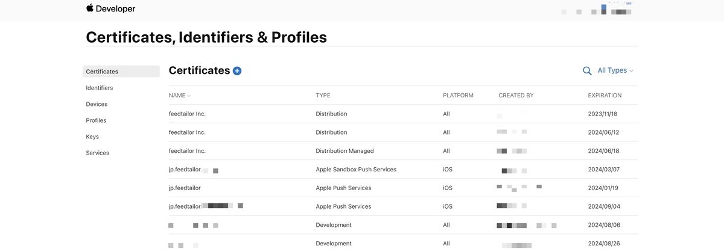This screenshot has width=724, height=252.
Task: Click Development type in the 2024/08/26 row
Action: pos(334,244)
